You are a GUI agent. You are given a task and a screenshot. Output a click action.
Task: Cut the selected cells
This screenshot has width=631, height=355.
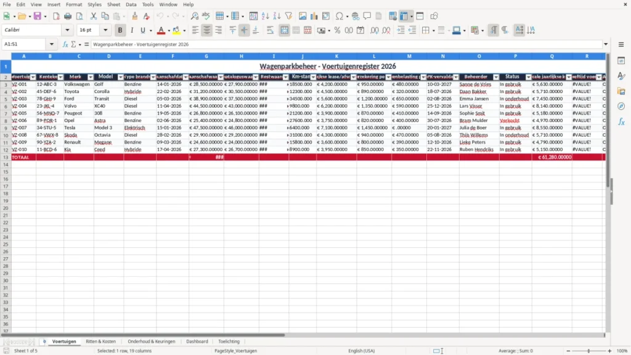[94, 16]
